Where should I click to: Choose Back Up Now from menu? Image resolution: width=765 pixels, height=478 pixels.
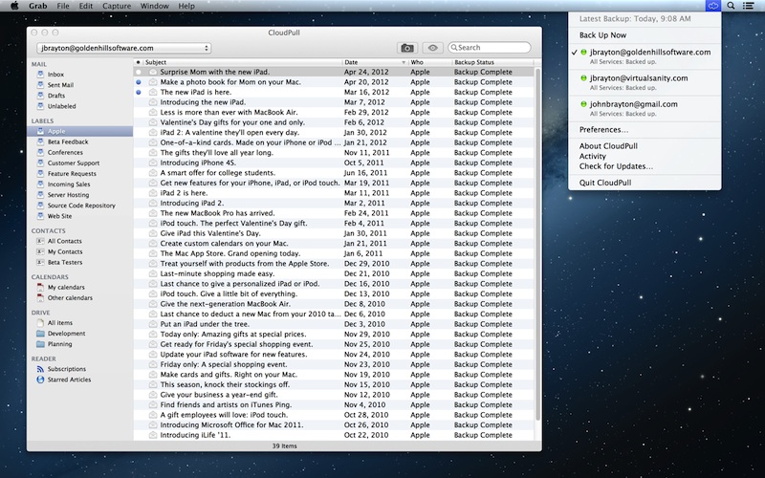coord(602,35)
